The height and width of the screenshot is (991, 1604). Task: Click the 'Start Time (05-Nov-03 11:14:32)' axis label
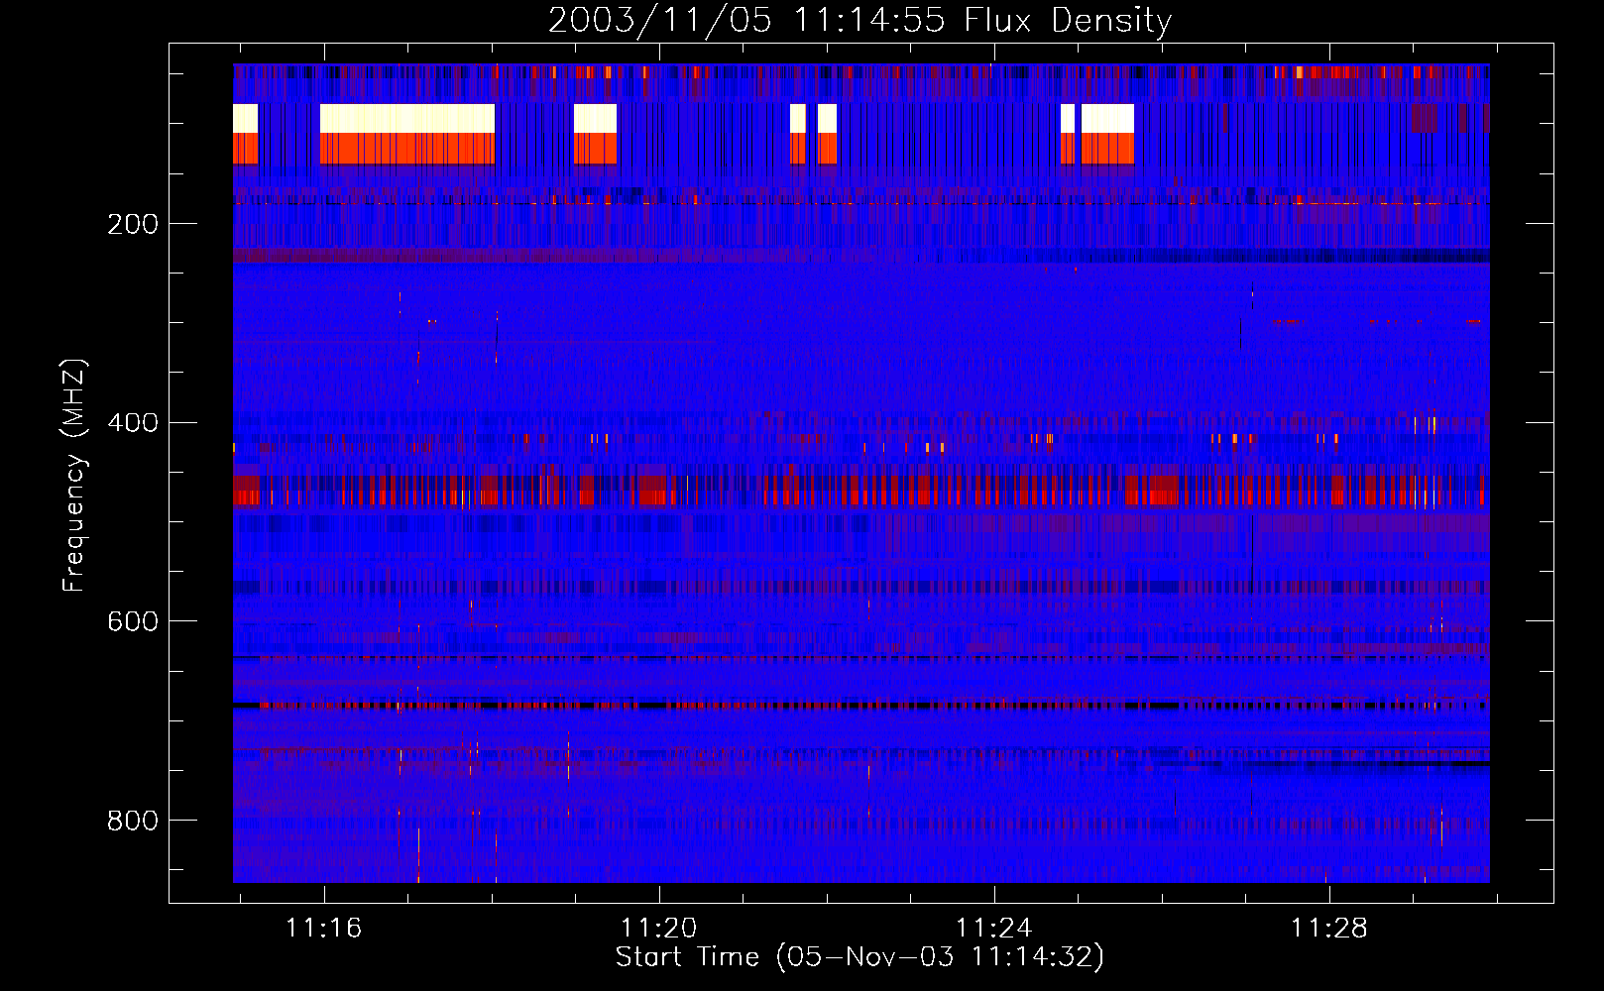[x=859, y=957]
